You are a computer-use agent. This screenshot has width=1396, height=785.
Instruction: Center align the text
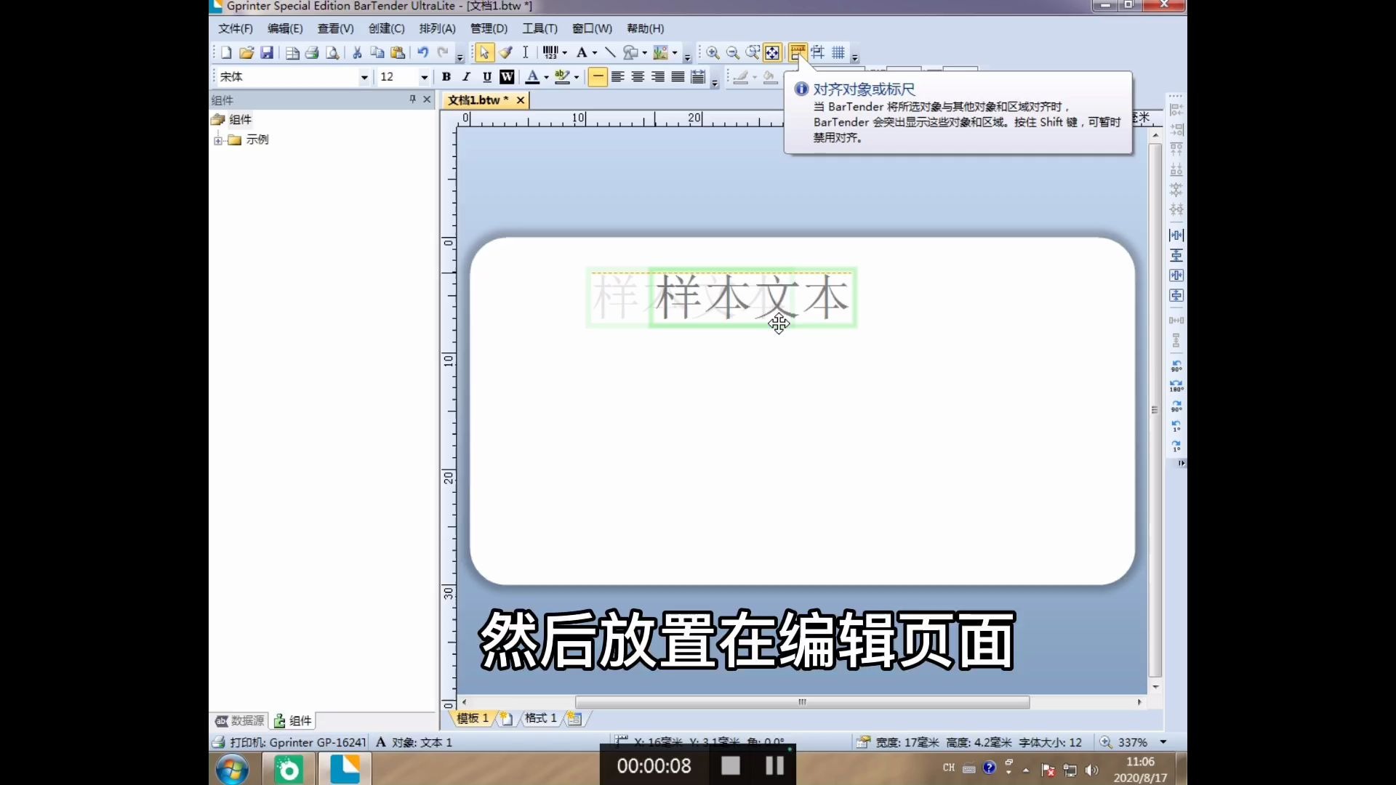coord(638,77)
